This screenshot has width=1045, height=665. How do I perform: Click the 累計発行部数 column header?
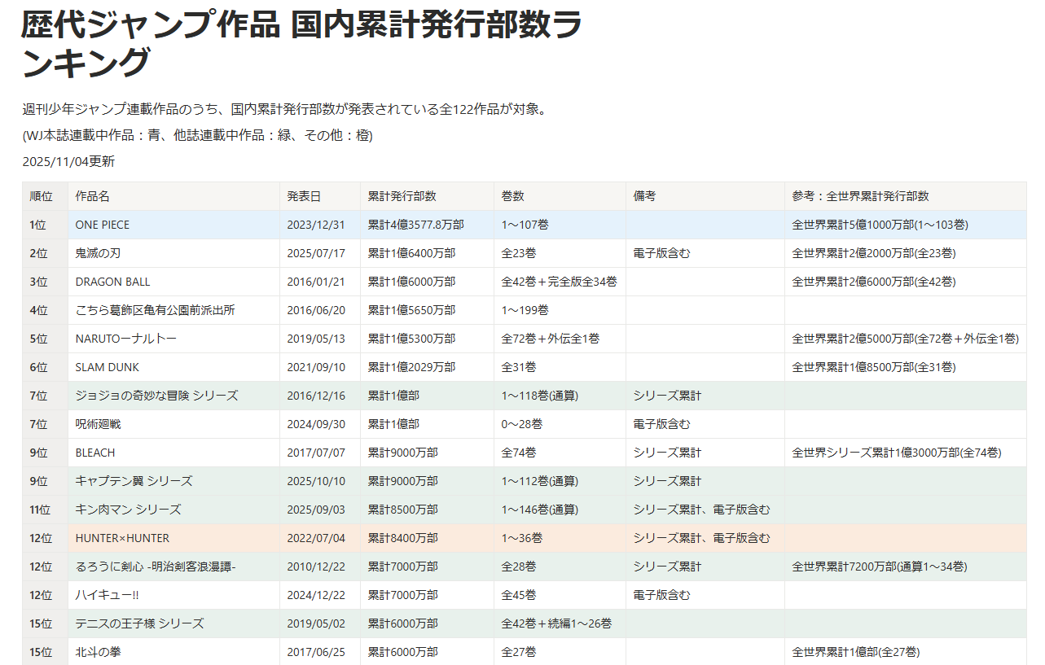[402, 196]
